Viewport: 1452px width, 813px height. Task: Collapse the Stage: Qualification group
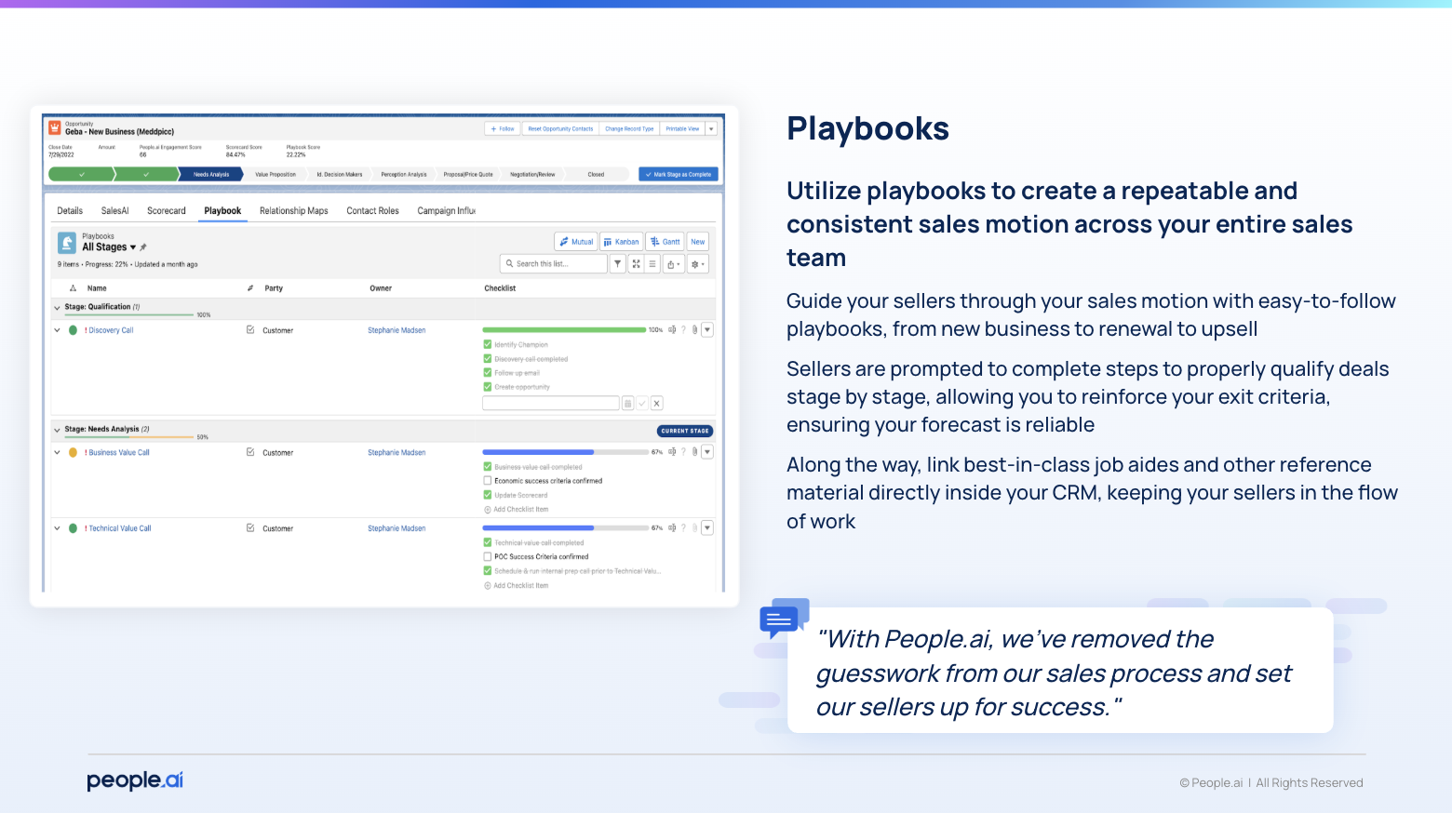tap(57, 308)
